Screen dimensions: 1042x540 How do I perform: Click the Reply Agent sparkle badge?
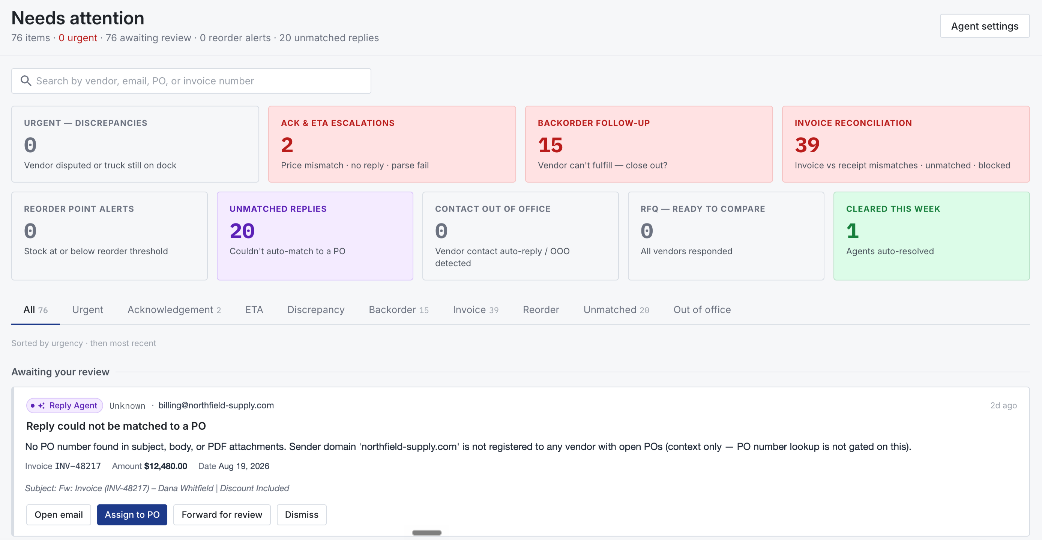[x=65, y=405]
